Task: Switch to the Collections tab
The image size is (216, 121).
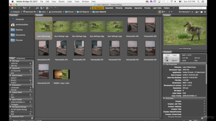Action: [21, 58]
